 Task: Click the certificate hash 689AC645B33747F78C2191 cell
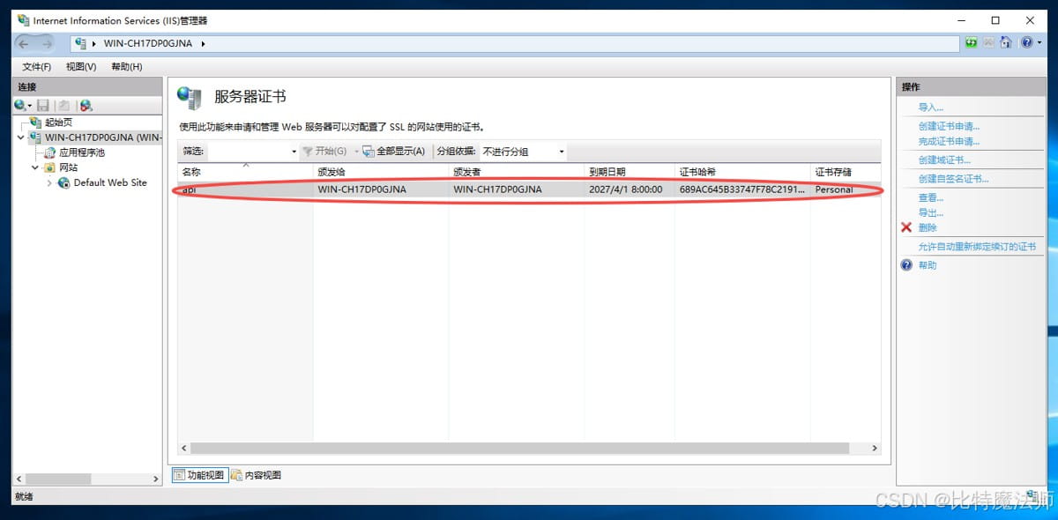tap(742, 189)
